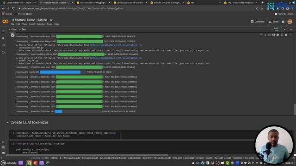
Task: Open first huggingface.co/tiiuae/falcon-7b link for configuration_RW.py
Action: coord(116,45)
